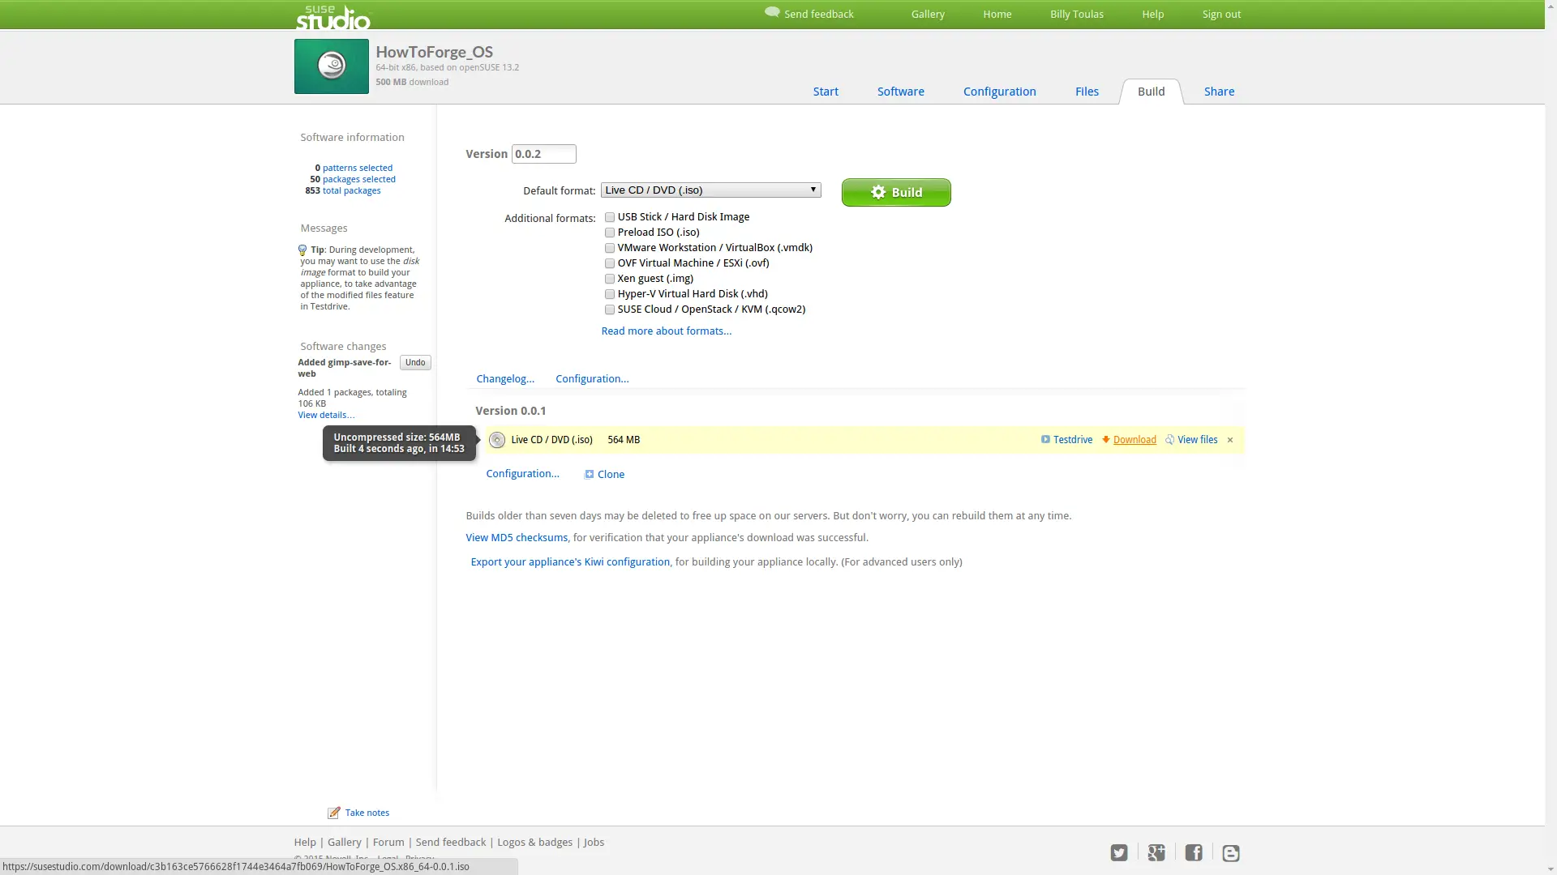
Task: Click the gear icon on Build button
Action: tap(878, 192)
